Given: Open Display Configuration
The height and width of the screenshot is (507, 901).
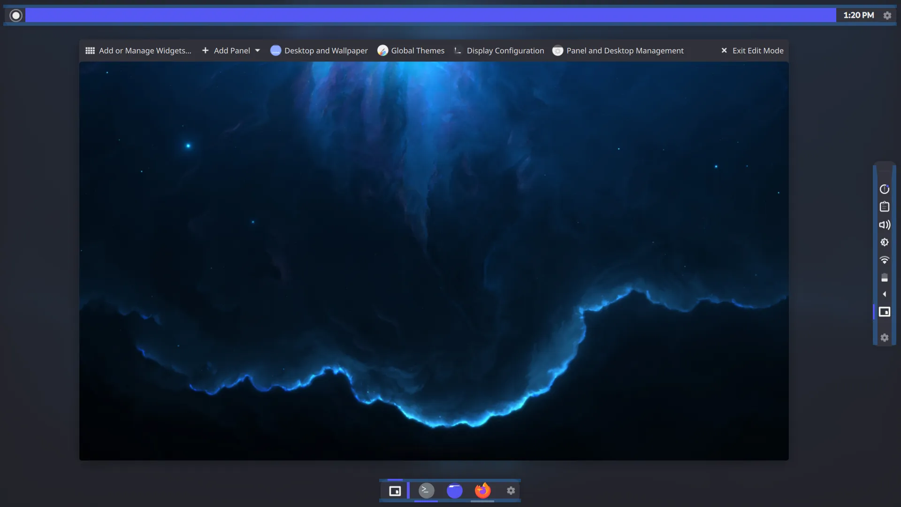Looking at the screenshot, I should click(x=498, y=50).
